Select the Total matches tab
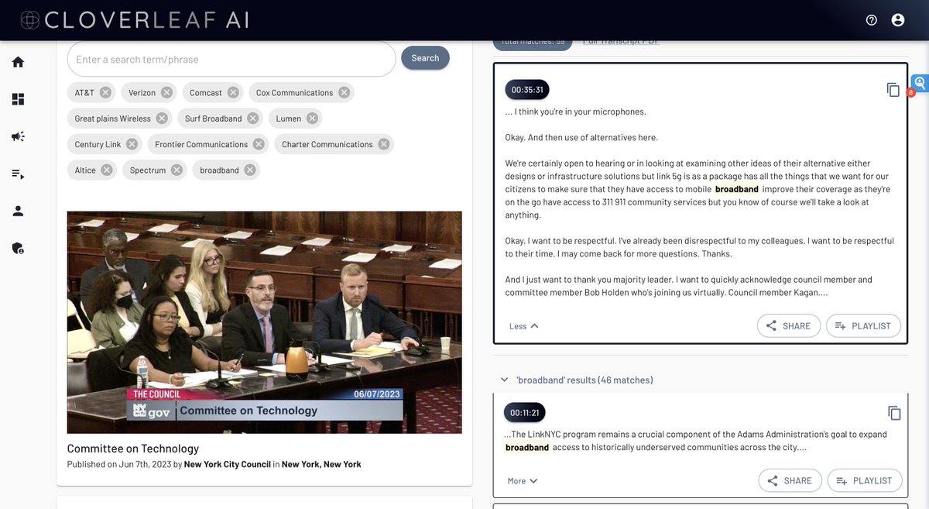Viewport: 929px width, 509px height. click(x=532, y=40)
